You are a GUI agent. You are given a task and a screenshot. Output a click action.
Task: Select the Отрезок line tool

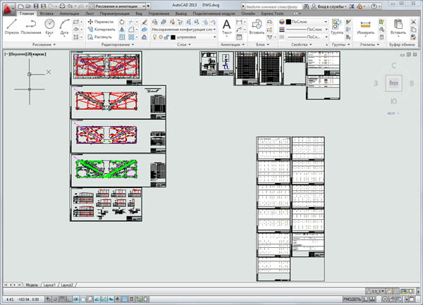(12, 27)
